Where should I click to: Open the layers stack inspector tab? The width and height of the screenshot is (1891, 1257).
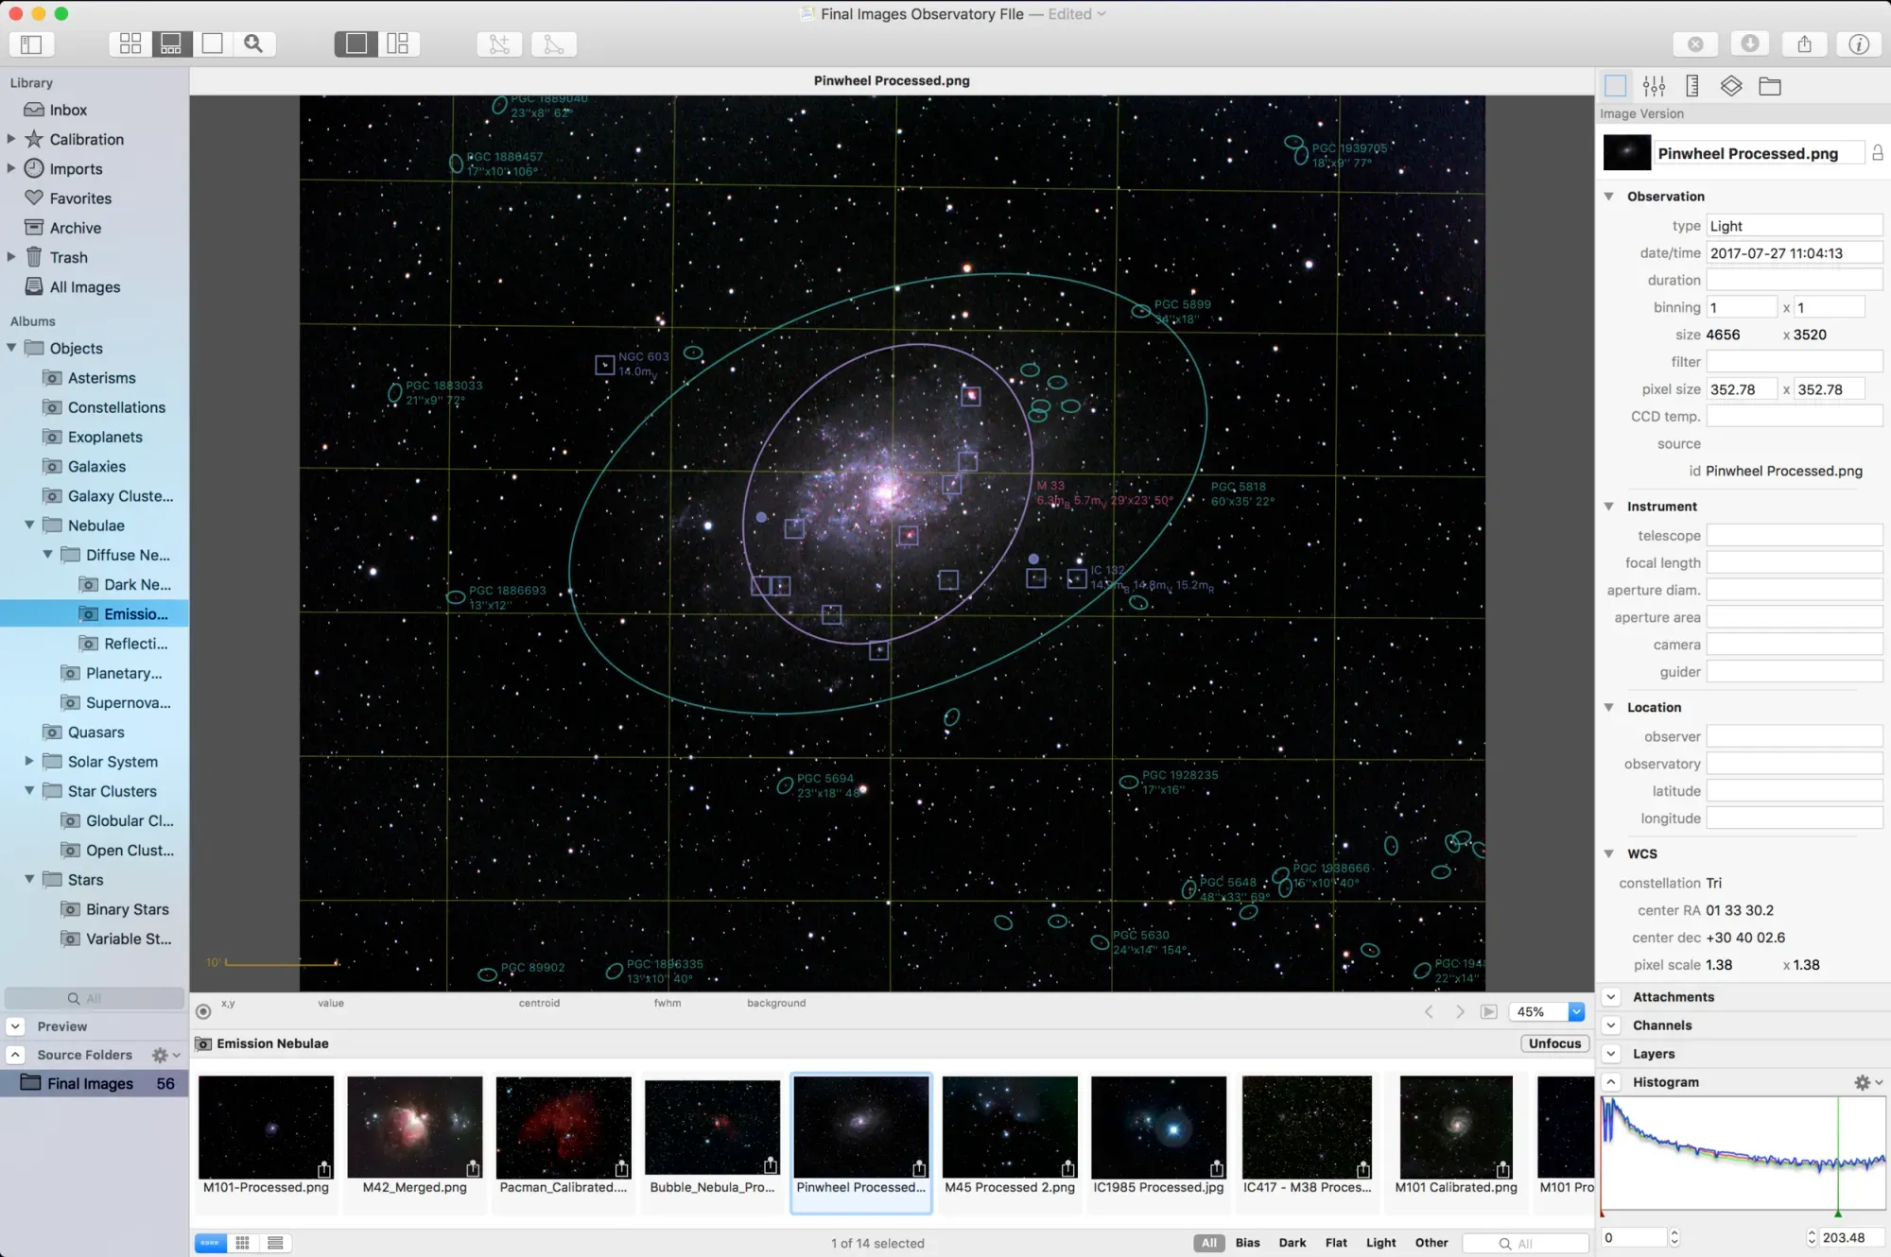1731,86
